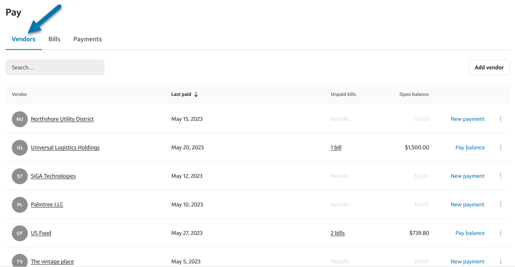Pay balance for Universal Logistics Holdings

pyautogui.click(x=470, y=147)
